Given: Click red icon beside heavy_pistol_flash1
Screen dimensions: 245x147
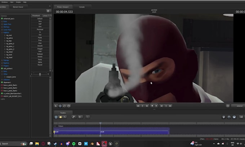Looking at the screenshot, I should click(x=2, y=85).
